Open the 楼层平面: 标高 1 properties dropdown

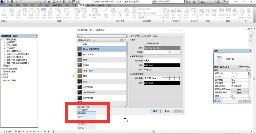(226, 67)
